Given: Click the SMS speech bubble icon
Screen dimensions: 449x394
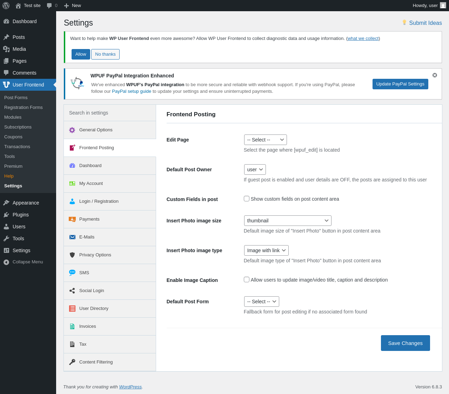Looking at the screenshot, I should (x=72, y=273).
